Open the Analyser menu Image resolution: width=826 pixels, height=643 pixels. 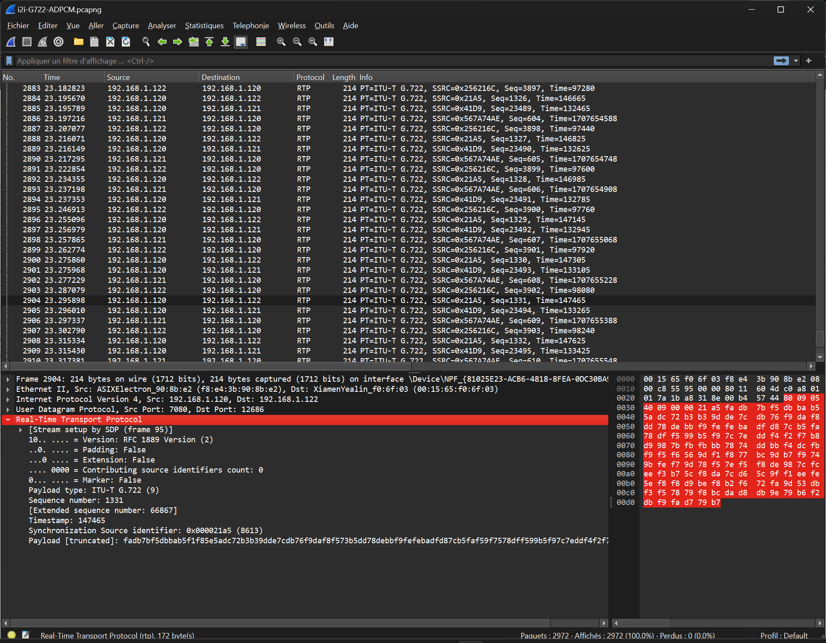[162, 26]
